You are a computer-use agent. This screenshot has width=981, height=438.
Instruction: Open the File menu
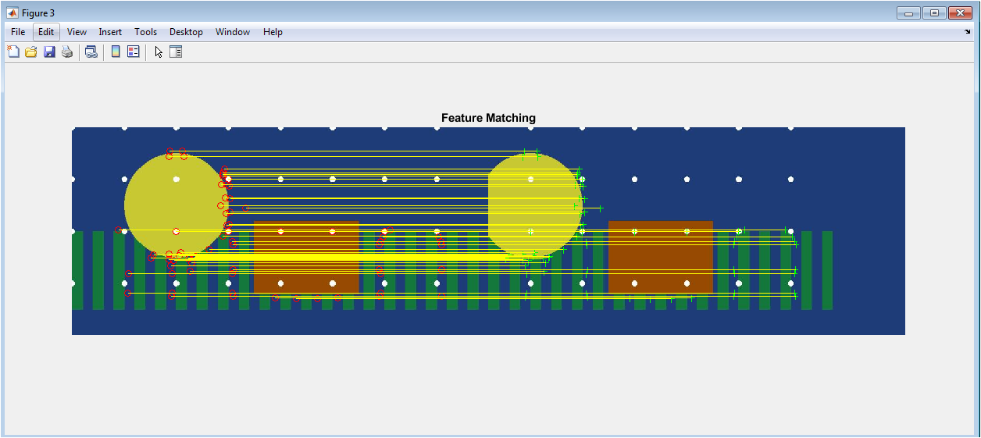pyautogui.click(x=18, y=32)
